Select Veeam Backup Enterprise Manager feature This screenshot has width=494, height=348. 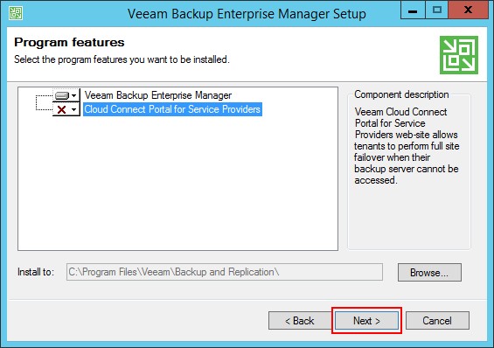click(158, 95)
